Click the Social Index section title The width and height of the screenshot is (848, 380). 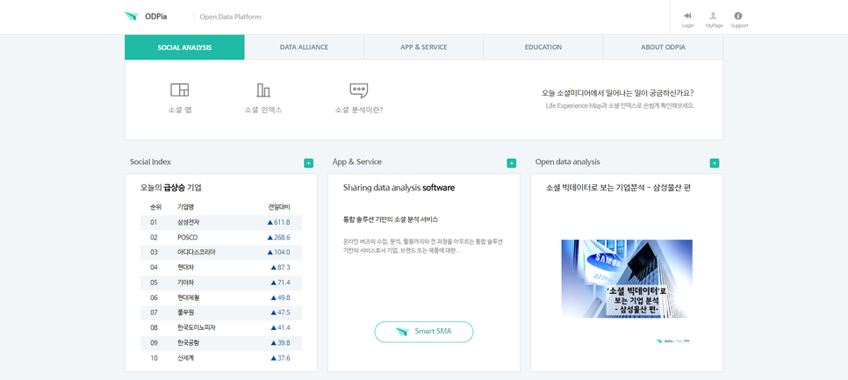click(x=150, y=162)
